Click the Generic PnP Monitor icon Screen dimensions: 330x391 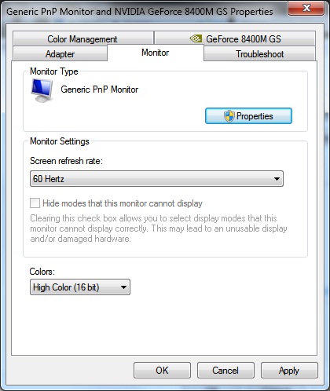point(42,90)
